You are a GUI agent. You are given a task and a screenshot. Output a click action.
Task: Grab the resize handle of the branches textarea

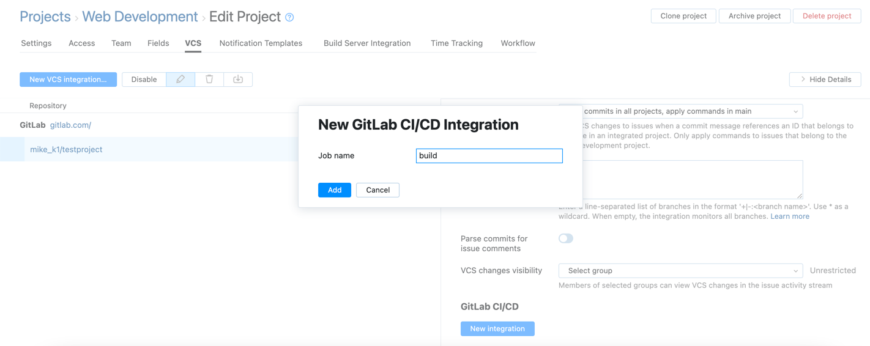[799, 195]
